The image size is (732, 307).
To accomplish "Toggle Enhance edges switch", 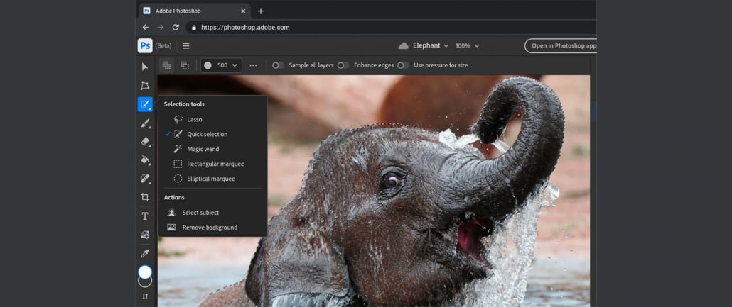I will point(343,65).
